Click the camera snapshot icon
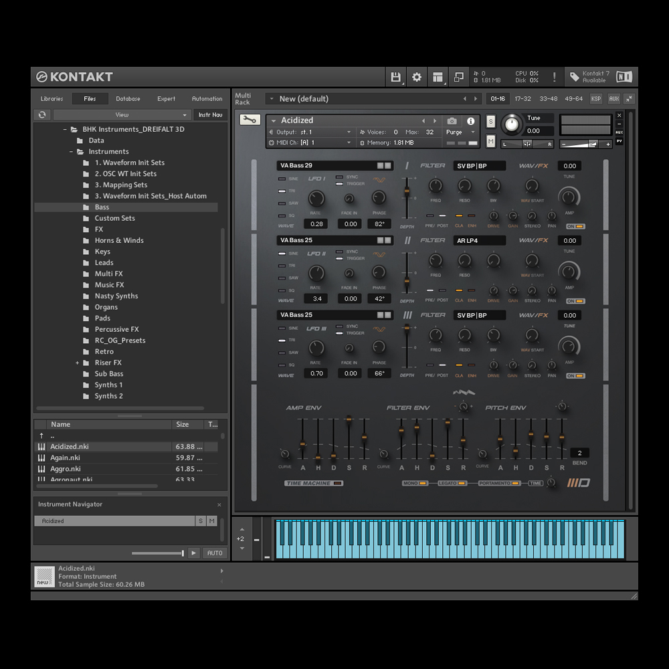Image resolution: width=669 pixels, height=669 pixels. coord(452,121)
